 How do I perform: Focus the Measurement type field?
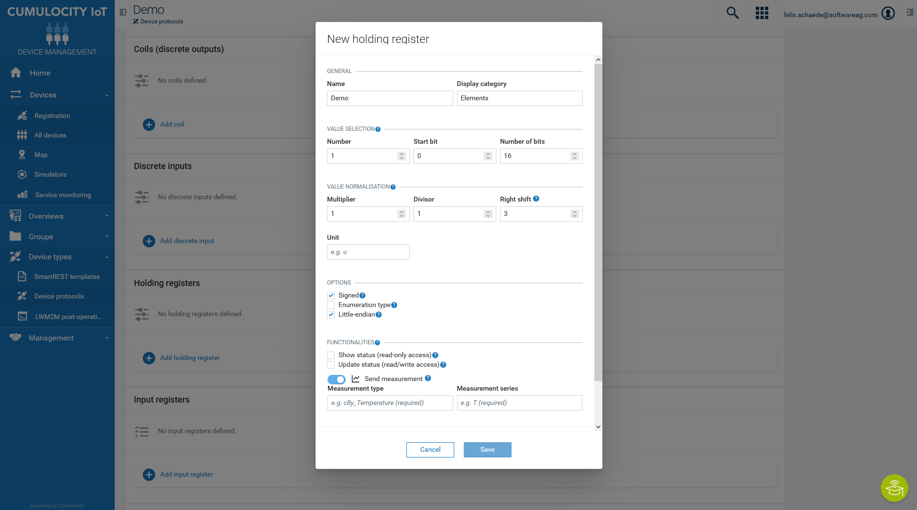[x=390, y=403]
